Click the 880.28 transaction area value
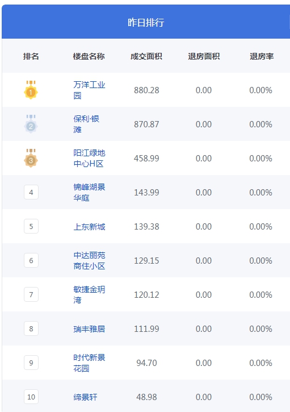 pyautogui.click(x=146, y=90)
